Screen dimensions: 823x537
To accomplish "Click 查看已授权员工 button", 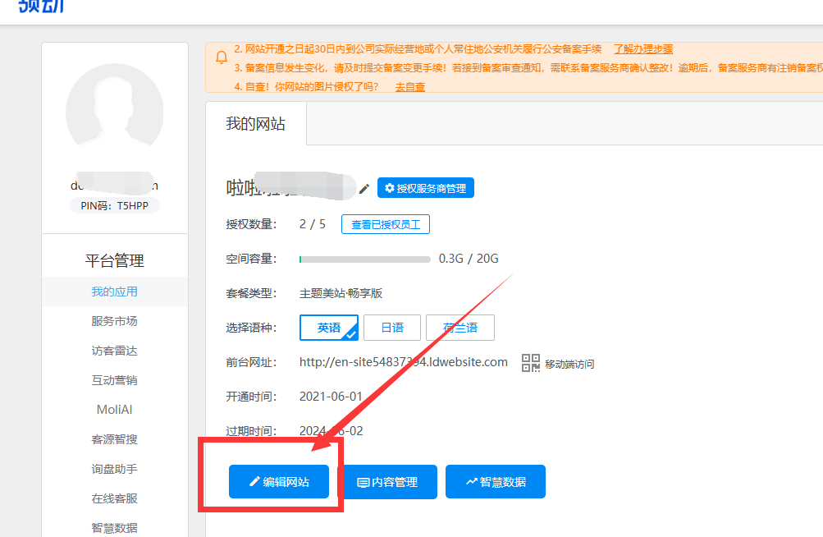I will pyautogui.click(x=386, y=224).
